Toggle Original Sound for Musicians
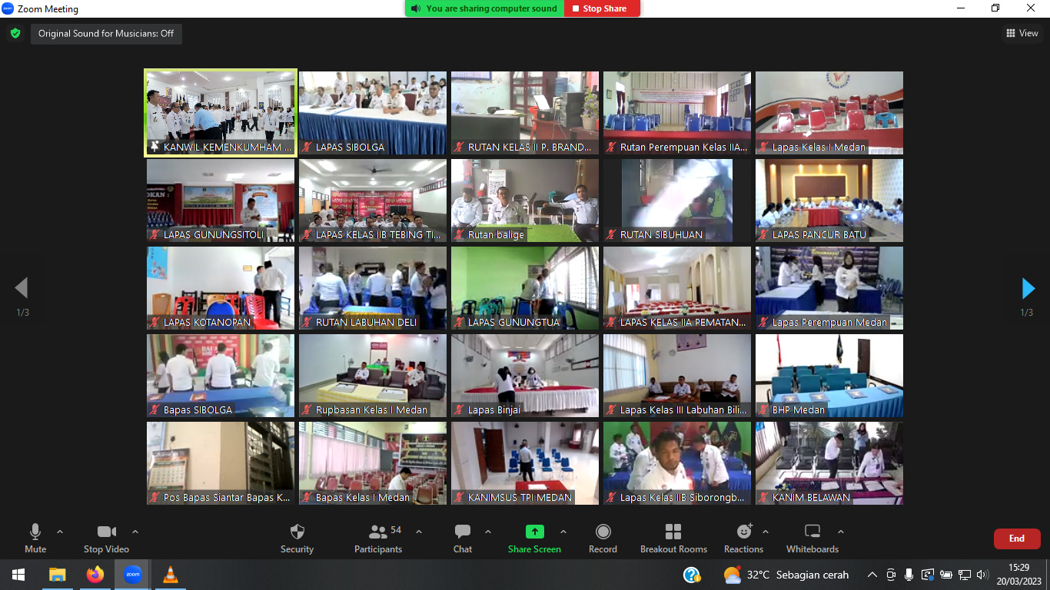Image resolution: width=1050 pixels, height=590 pixels. click(106, 34)
